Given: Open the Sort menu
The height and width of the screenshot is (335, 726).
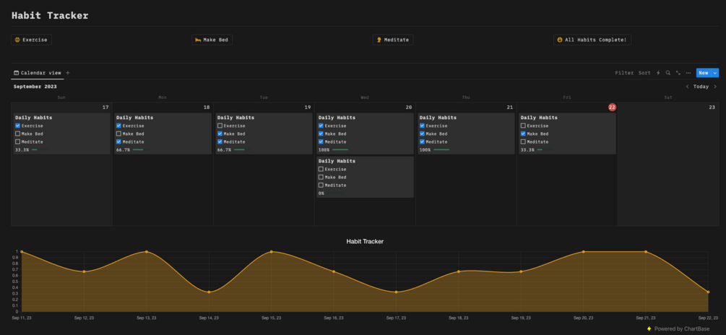Looking at the screenshot, I should (644, 73).
